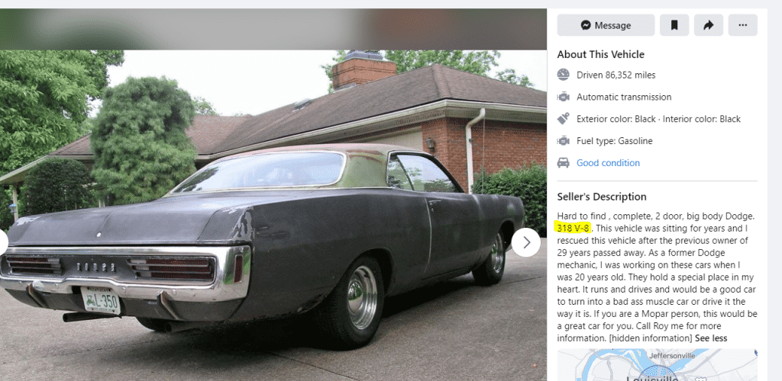
Task: Click the highlighted 318 V-8 text
Action: coord(573,229)
